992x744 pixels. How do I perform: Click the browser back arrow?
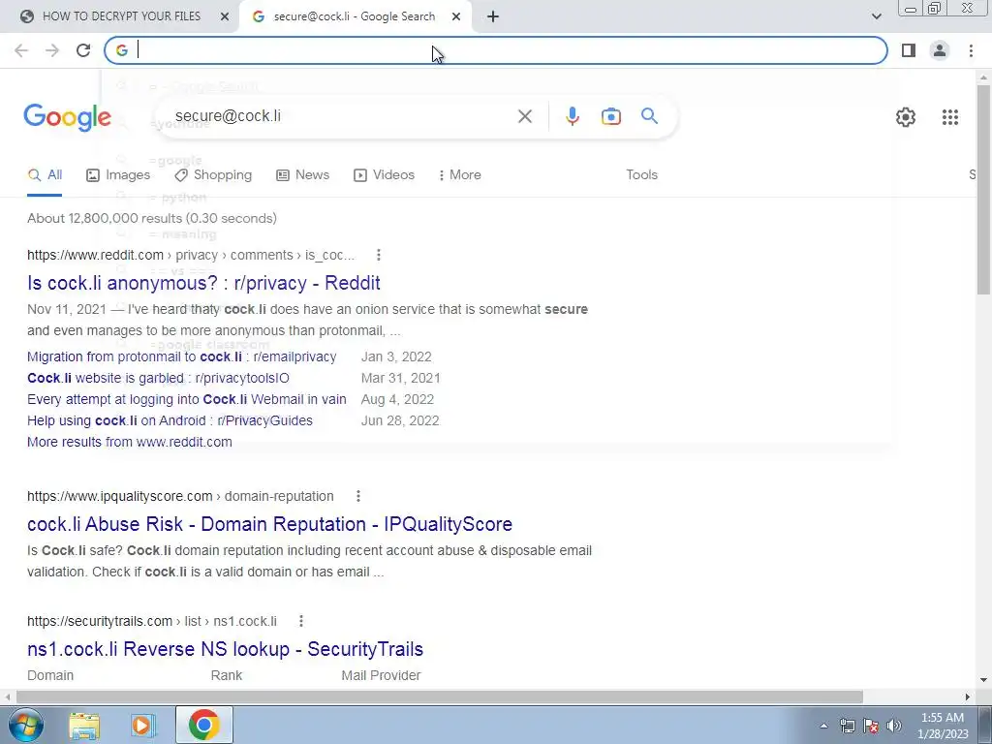tap(21, 50)
